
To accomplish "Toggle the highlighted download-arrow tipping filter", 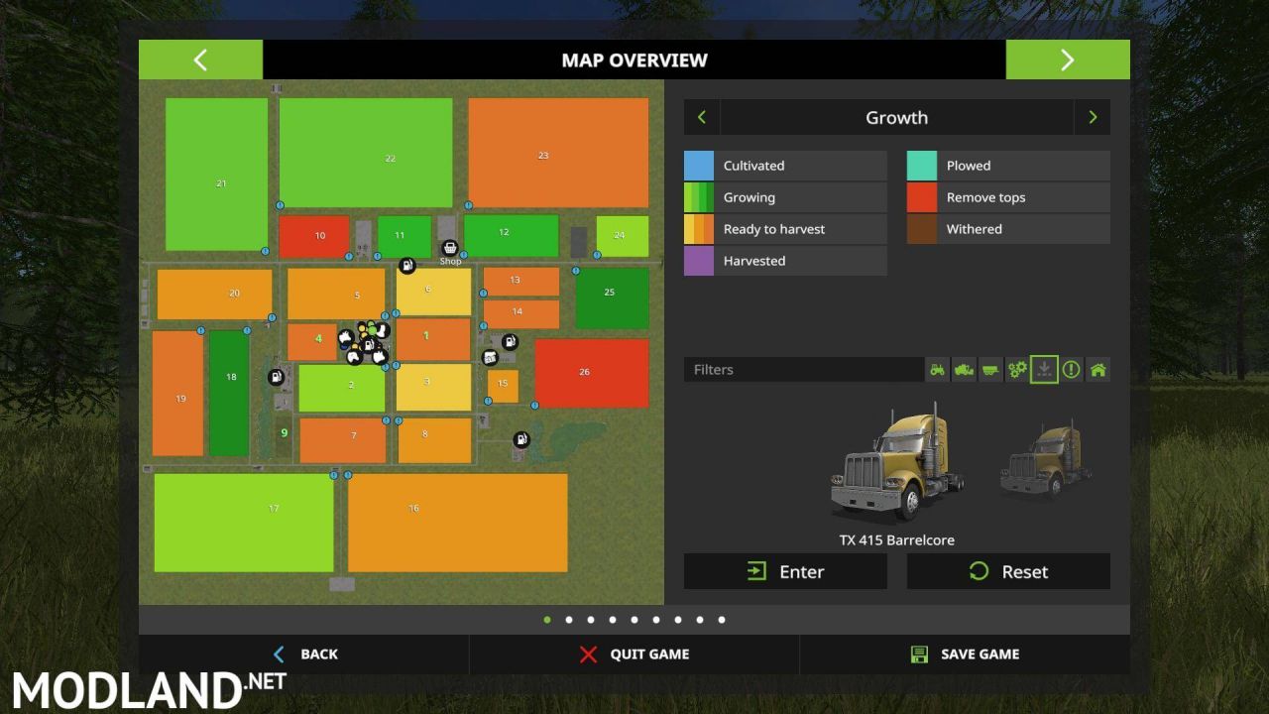I will pos(1044,370).
